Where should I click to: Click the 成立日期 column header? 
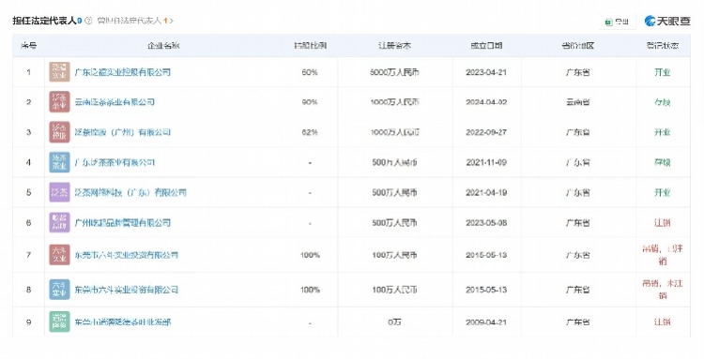click(x=486, y=46)
